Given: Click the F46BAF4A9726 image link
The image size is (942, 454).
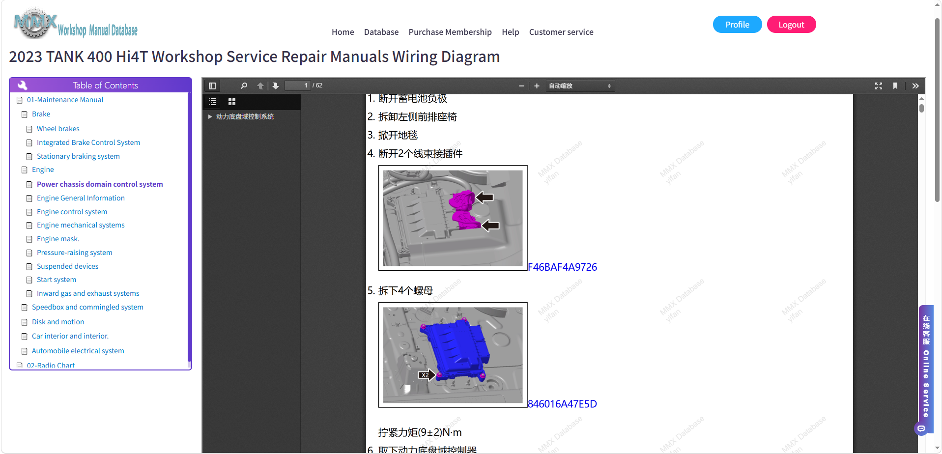Looking at the screenshot, I should tap(562, 267).
